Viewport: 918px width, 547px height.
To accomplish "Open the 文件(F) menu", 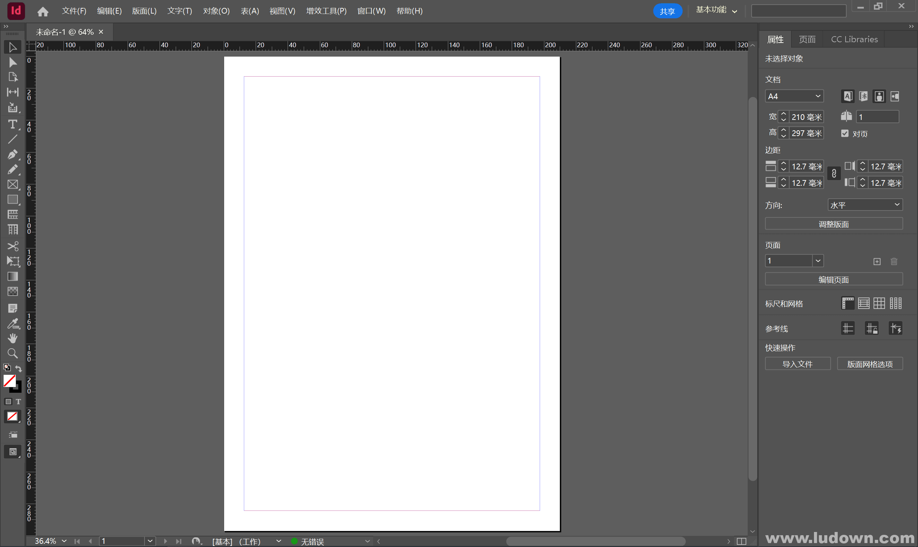I will [x=74, y=11].
